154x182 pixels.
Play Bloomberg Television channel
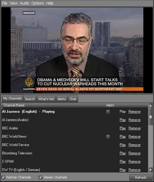pyautogui.click(x=123, y=153)
